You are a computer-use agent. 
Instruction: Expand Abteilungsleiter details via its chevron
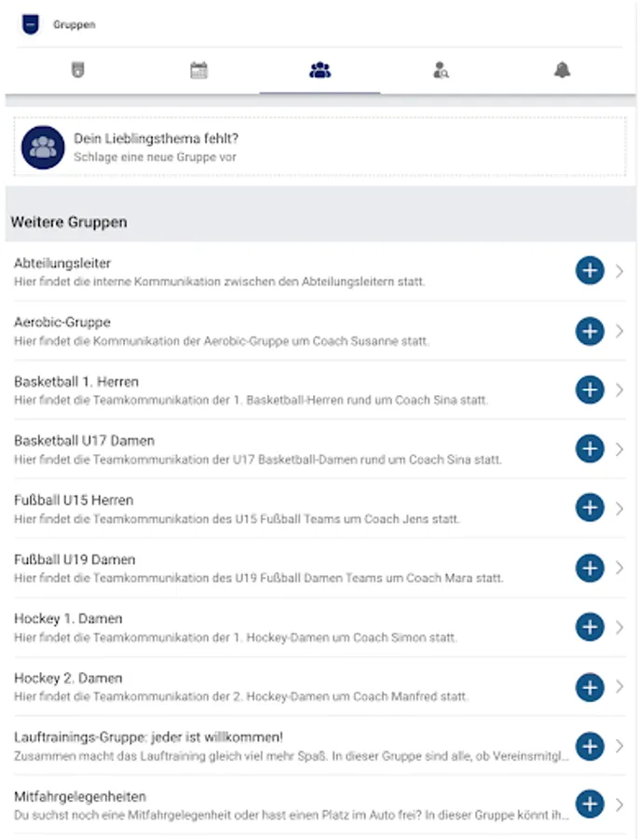[619, 270]
